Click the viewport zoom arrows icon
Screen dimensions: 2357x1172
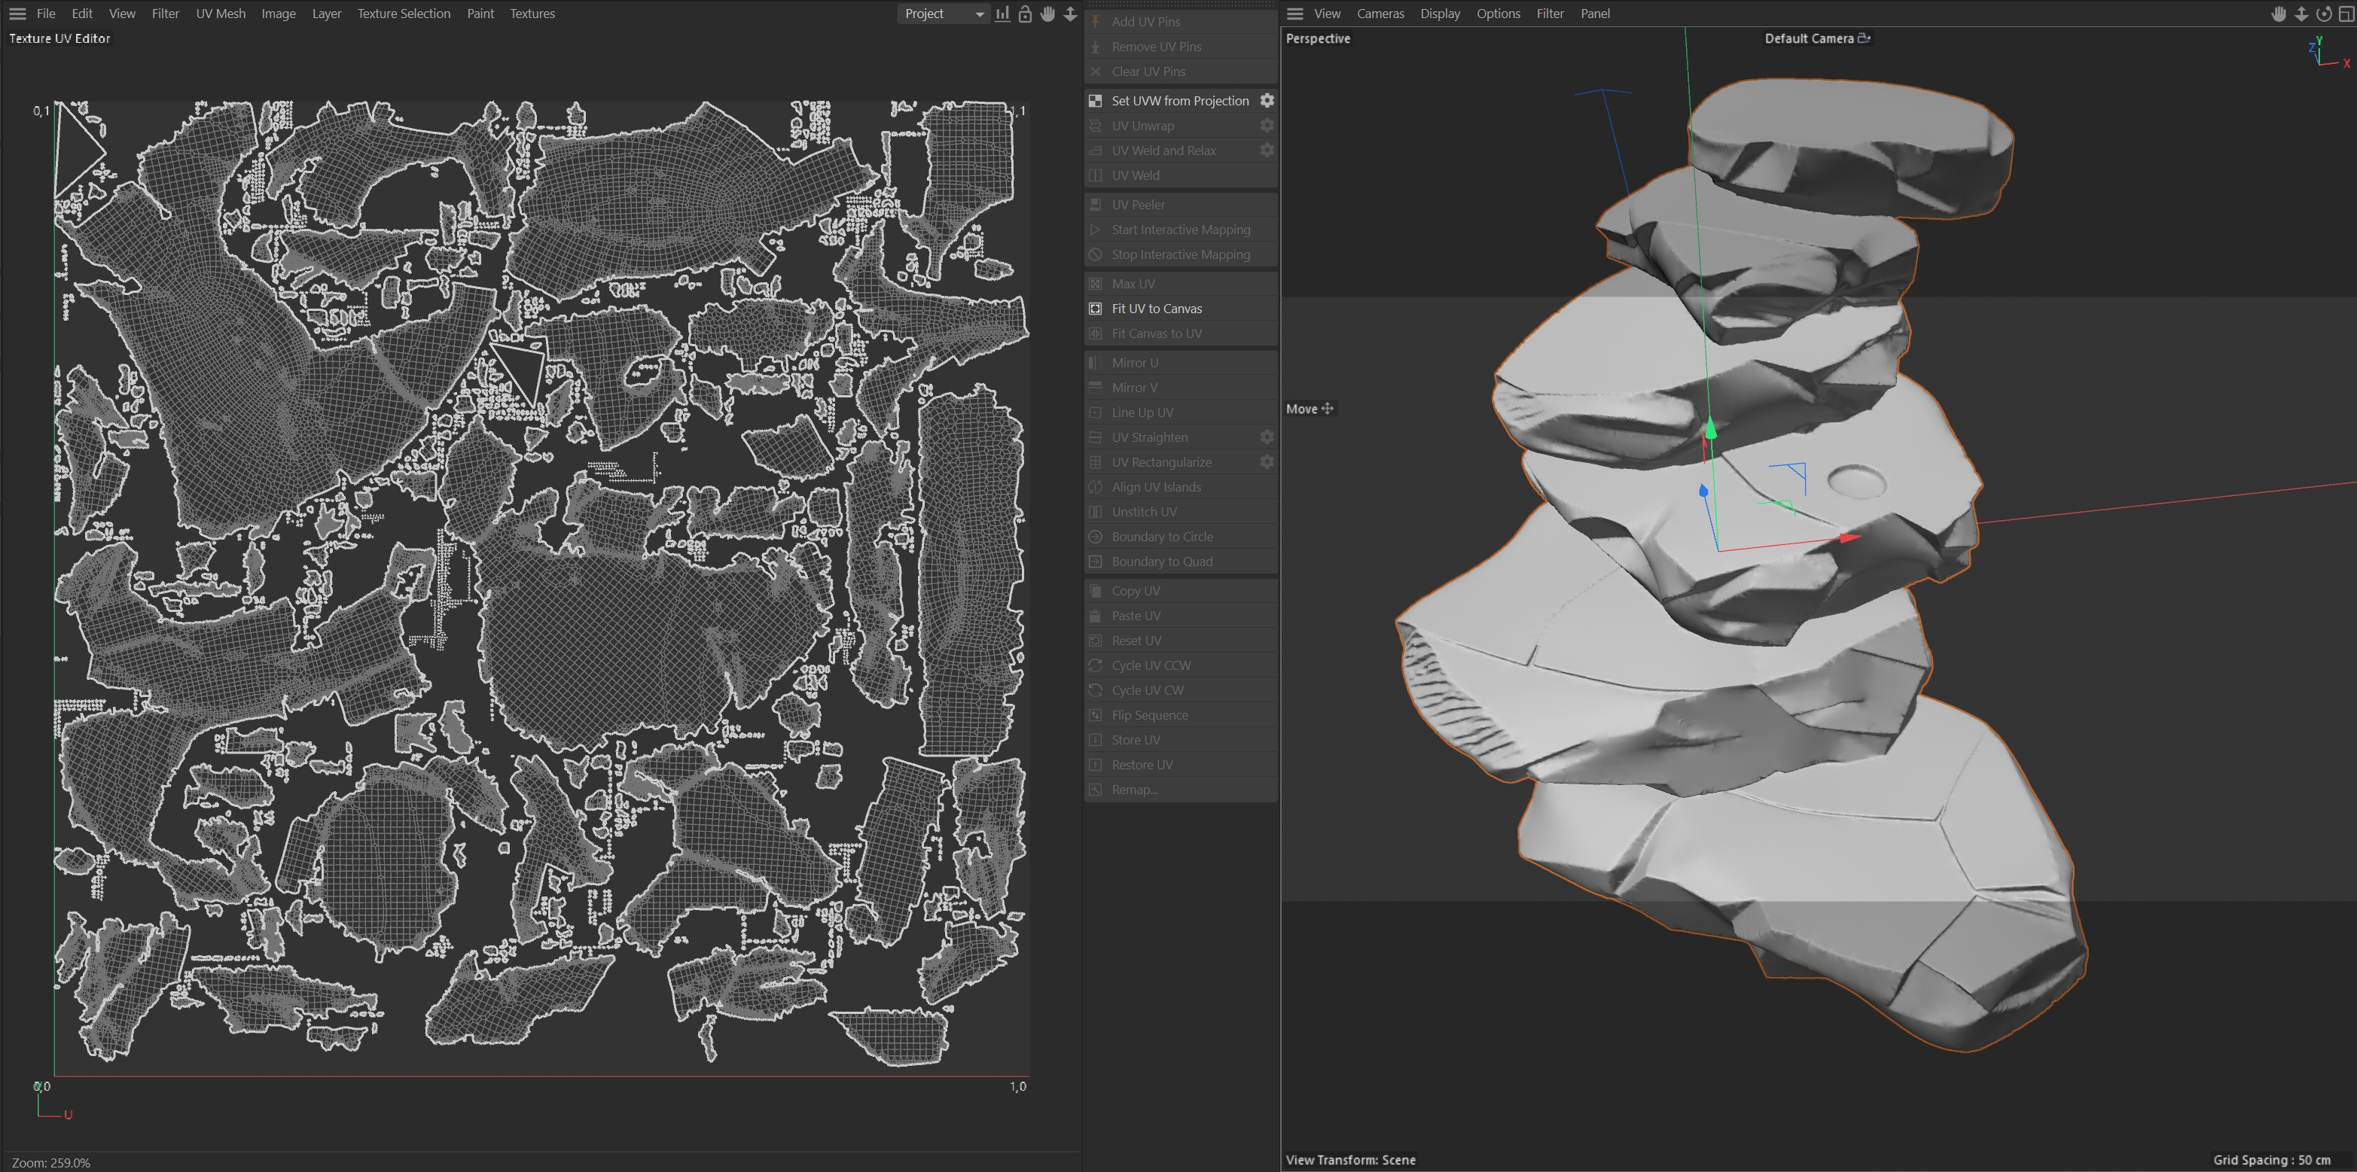coord(2301,14)
